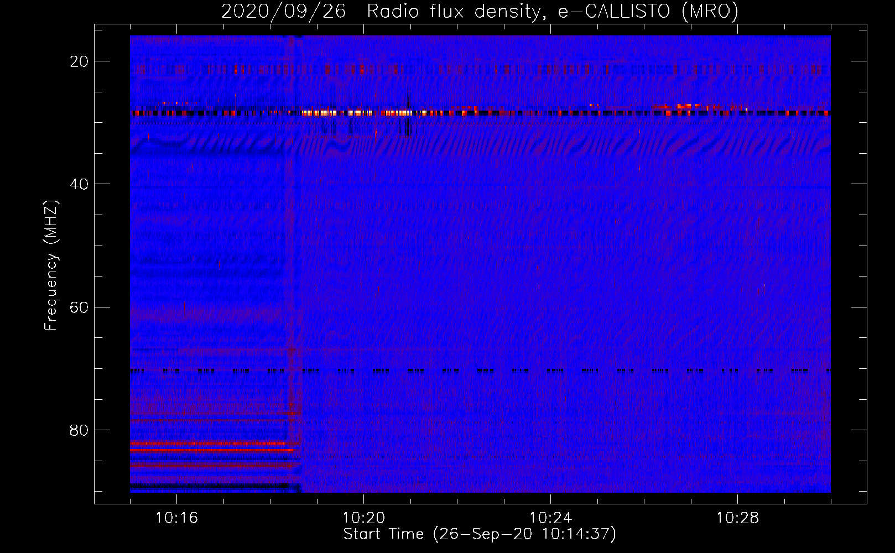
Task: Click the 10:24 time tick label
Action: (550, 518)
